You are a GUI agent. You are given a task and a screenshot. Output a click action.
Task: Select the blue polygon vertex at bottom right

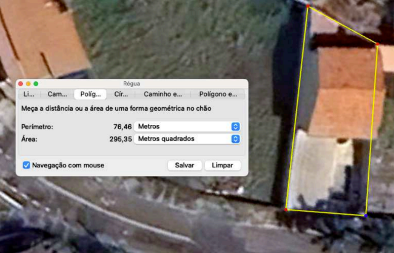pos(366,216)
